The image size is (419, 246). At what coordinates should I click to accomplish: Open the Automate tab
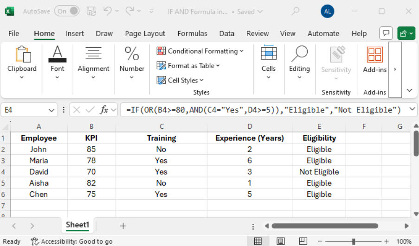(x=323, y=34)
